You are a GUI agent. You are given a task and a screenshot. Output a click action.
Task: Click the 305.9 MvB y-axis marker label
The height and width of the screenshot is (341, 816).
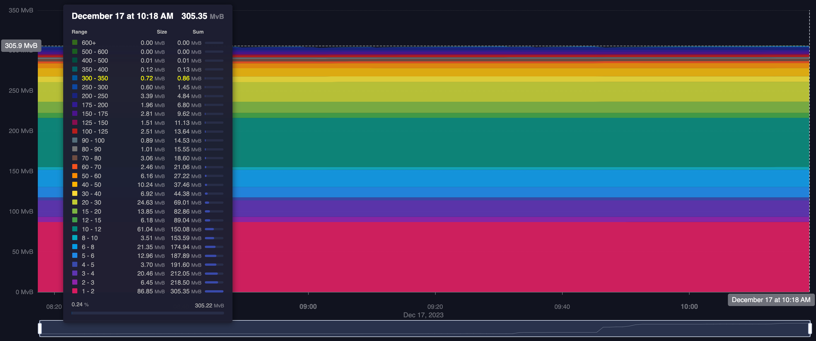[21, 46]
